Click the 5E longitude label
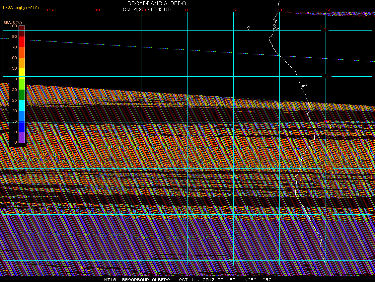Screen dimensions: 375x282 coord(236,10)
